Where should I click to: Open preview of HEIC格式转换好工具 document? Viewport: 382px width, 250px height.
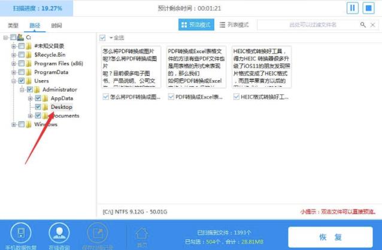pos(262,67)
